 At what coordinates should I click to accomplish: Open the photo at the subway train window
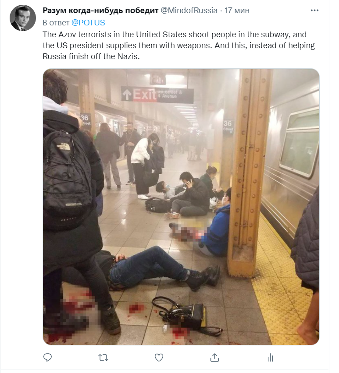tap(300, 142)
